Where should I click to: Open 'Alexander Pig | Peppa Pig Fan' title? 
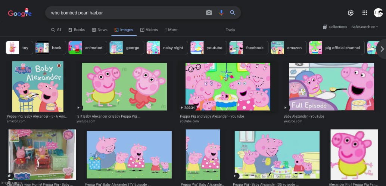click(x=354, y=184)
